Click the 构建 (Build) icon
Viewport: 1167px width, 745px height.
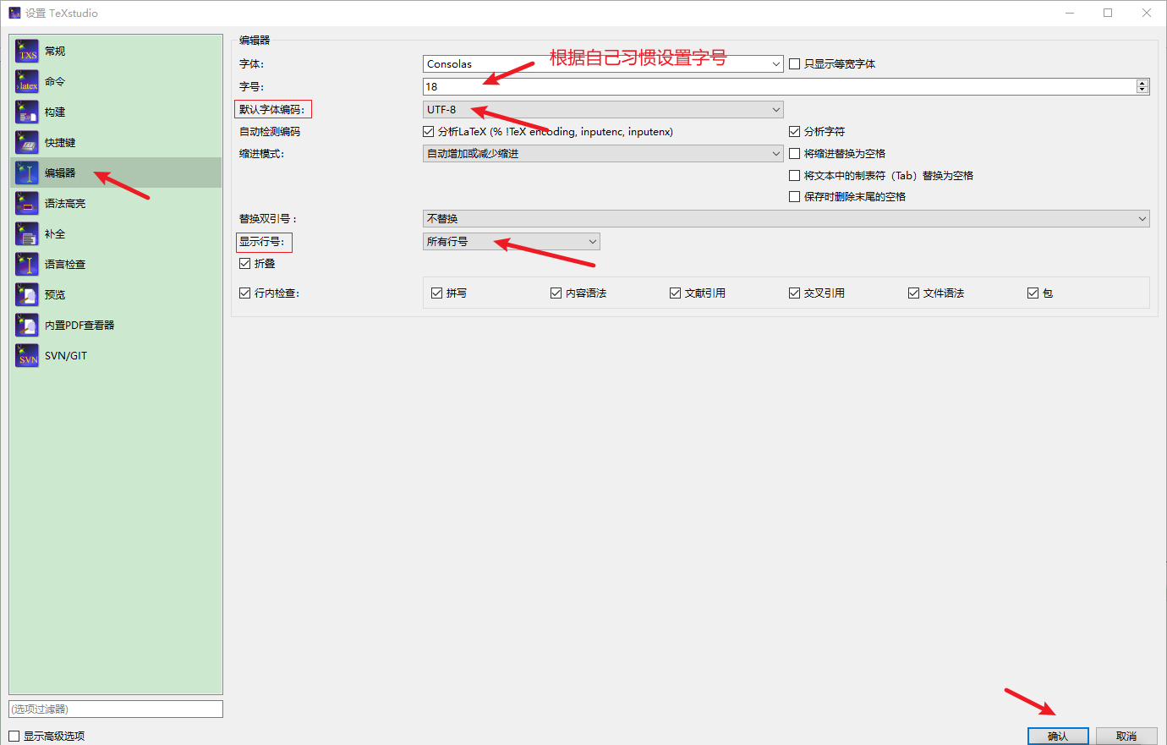point(27,112)
